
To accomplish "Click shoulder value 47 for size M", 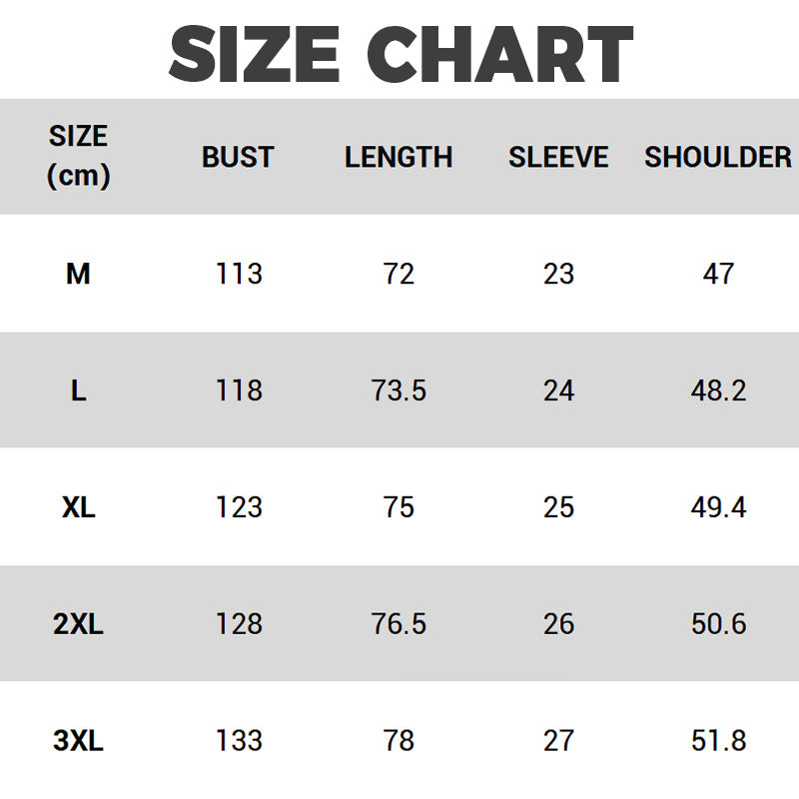I will 718,274.
